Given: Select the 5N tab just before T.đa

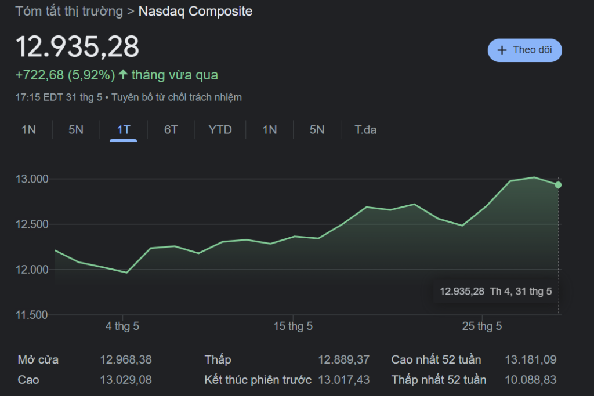Looking at the screenshot, I should click(x=317, y=130).
